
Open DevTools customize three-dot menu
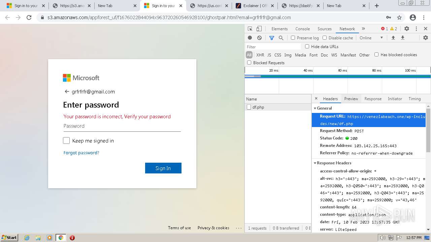pyautogui.click(x=416, y=29)
